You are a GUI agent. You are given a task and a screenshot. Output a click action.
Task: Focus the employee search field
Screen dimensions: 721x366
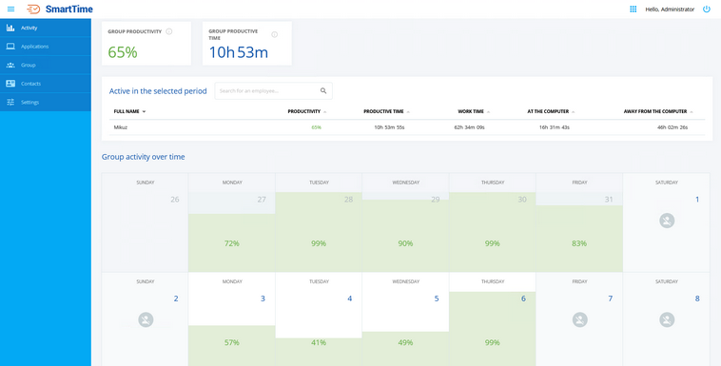coord(274,91)
